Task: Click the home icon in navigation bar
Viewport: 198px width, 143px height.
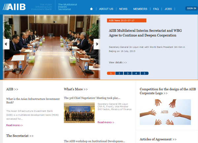Action: 91,9
